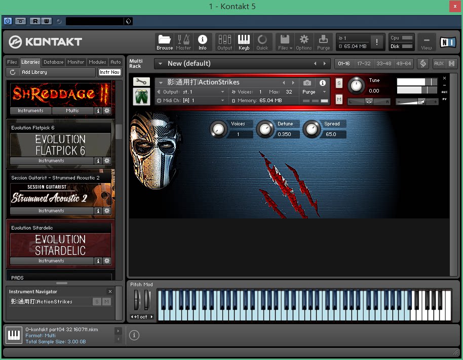
Task: Toggle the KSP multi script icon
Action: tap(423, 63)
